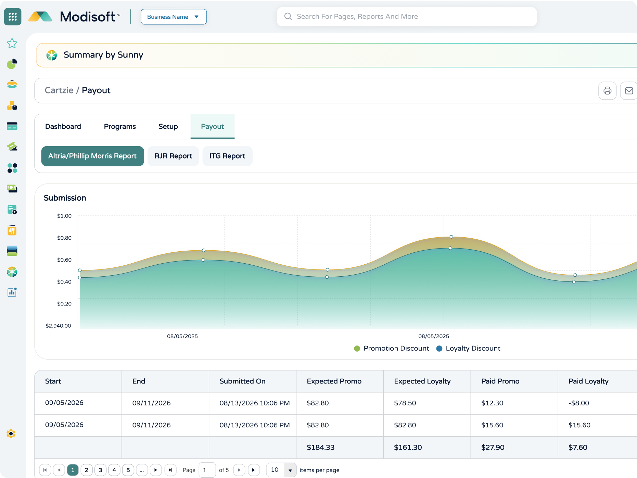Click the print icon button
The image size is (637, 478).
click(x=607, y=91)
